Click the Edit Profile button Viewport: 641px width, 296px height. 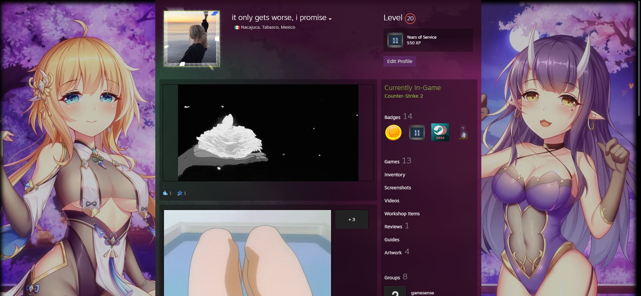(x=399, y=61)
